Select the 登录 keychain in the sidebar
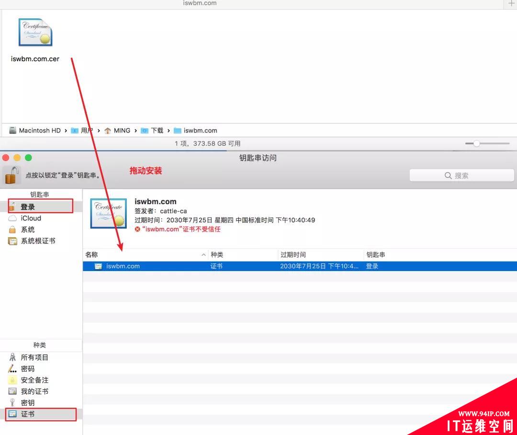Screen dimensions: 517x435 41,207
